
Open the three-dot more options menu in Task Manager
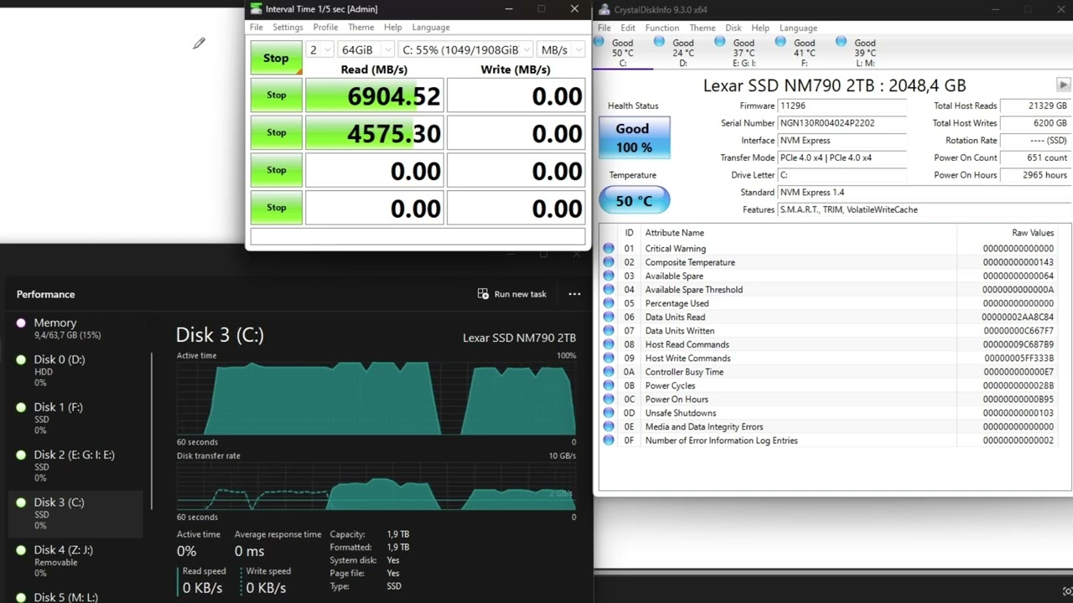coord(574,294)
